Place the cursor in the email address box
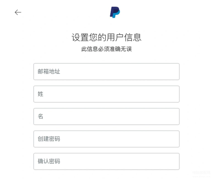213x180 pixels. pos(106,72)
